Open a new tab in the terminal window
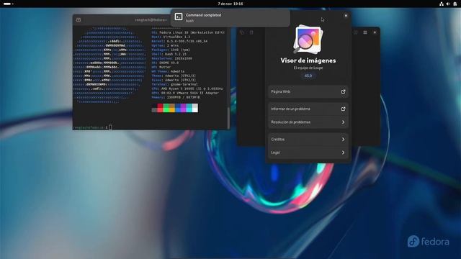 pos(79,20)
